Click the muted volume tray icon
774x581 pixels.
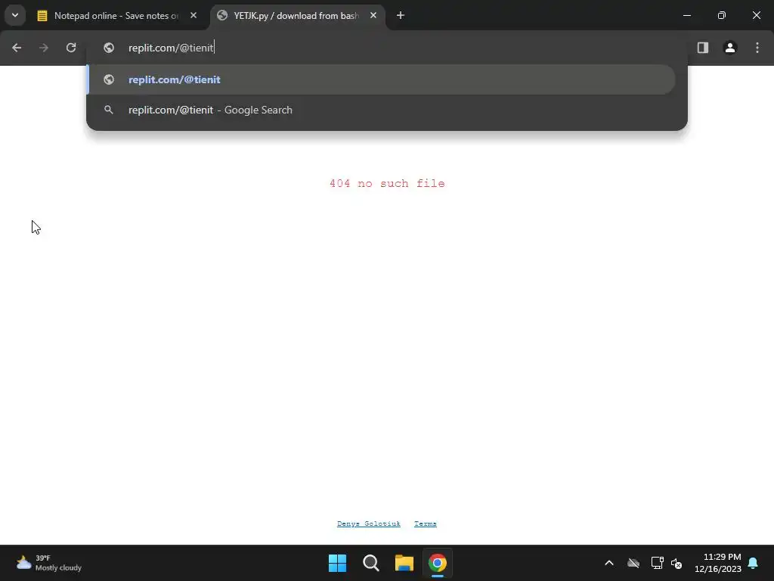click(676, 563)
